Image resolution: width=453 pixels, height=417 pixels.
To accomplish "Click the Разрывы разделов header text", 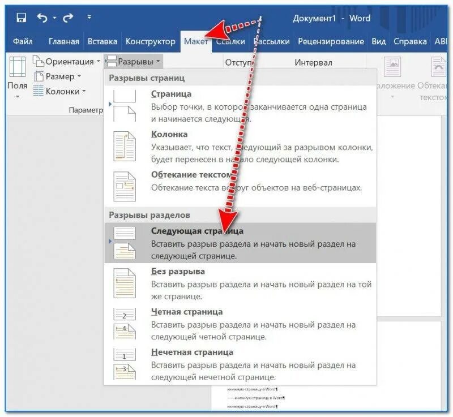I will point(149,215).
